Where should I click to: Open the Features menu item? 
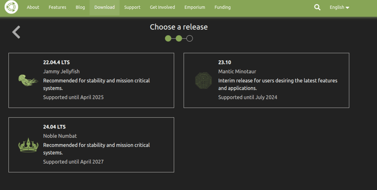57,7
